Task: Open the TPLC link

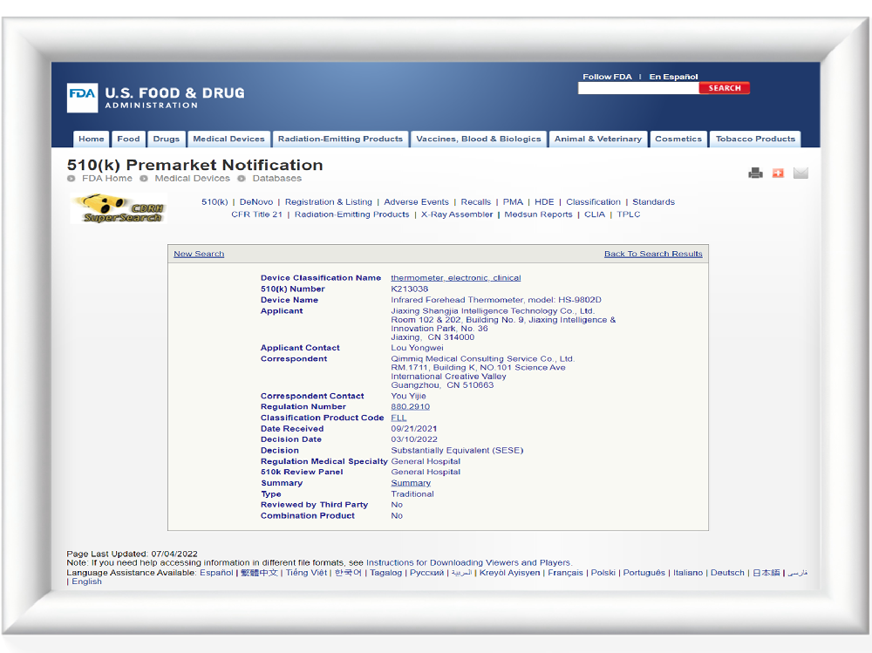Action: pos(629,214)
